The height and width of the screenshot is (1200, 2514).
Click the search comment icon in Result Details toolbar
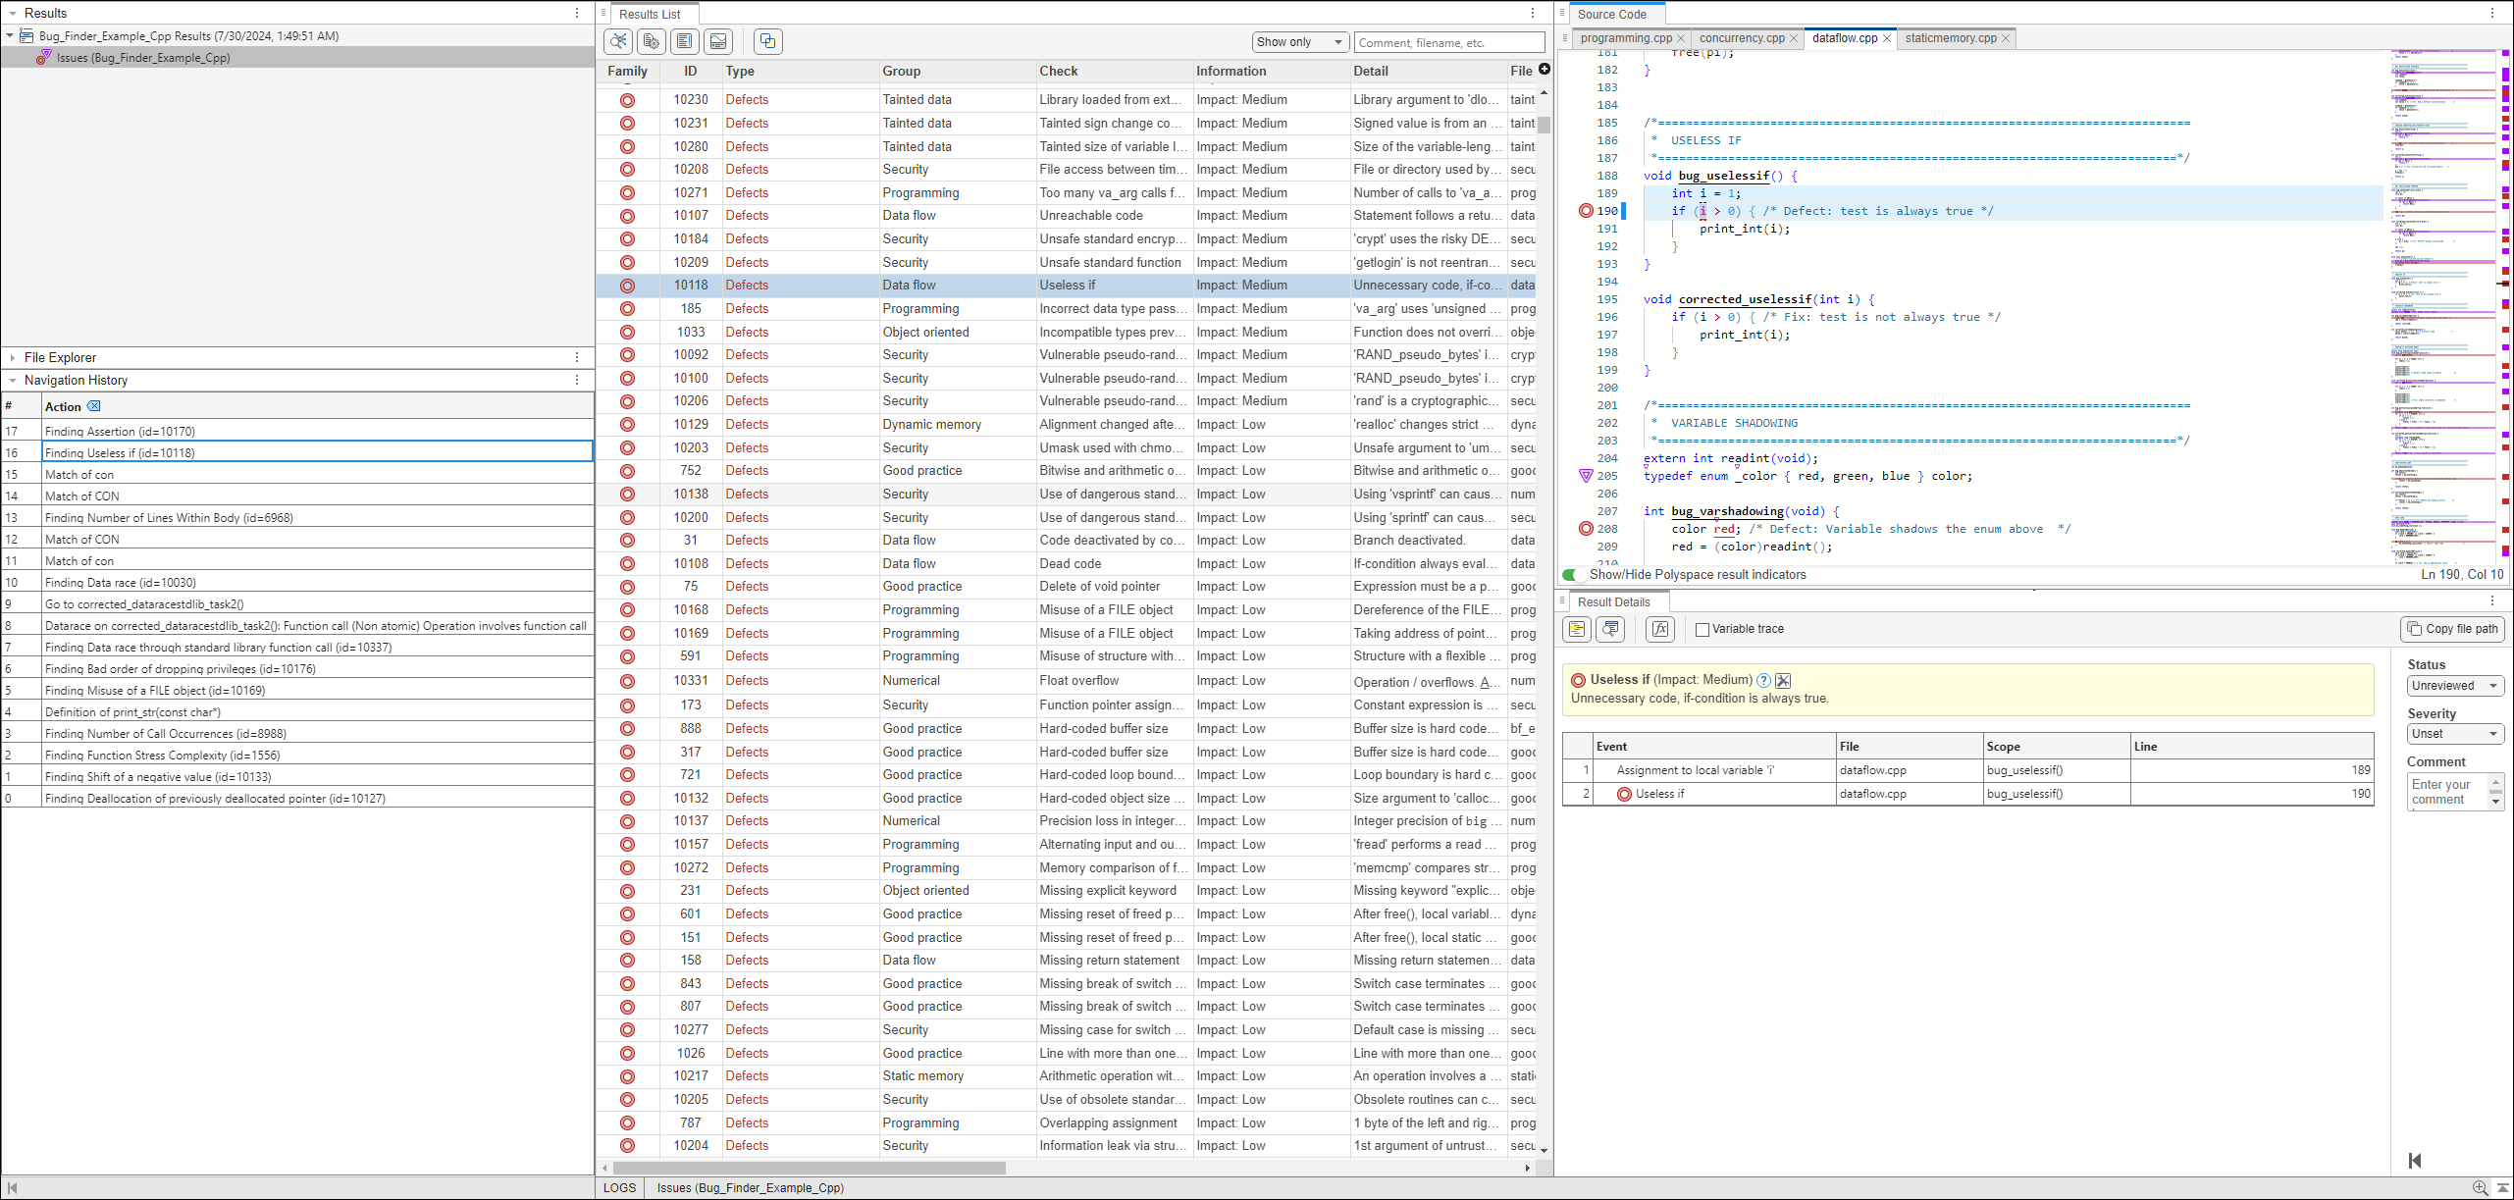pos(1610,629)
